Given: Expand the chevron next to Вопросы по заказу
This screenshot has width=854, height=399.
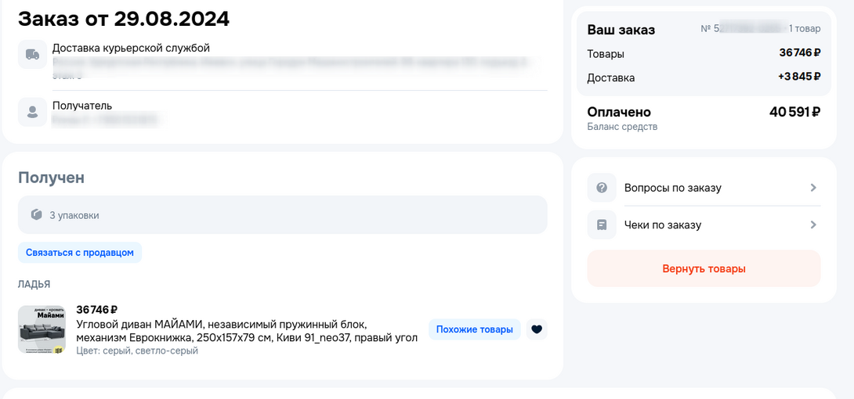Looking at the screenshot, I should [x=813, y=188].
